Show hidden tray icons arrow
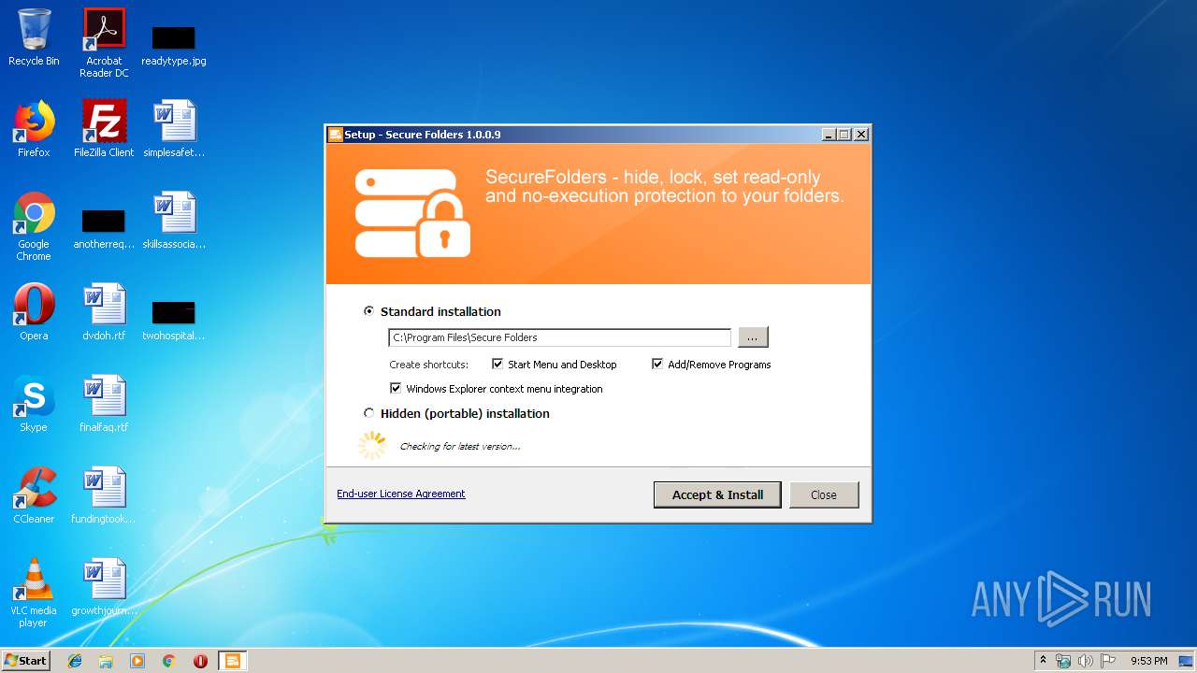The image size is (1197, 673). [x=1043, y=661]
